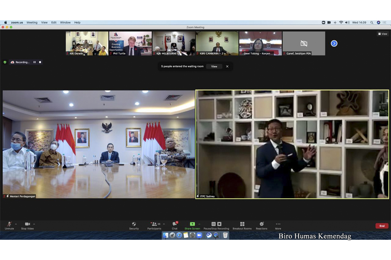Open Trash in the Dock

pyautogui.click(x=225, y=235)
